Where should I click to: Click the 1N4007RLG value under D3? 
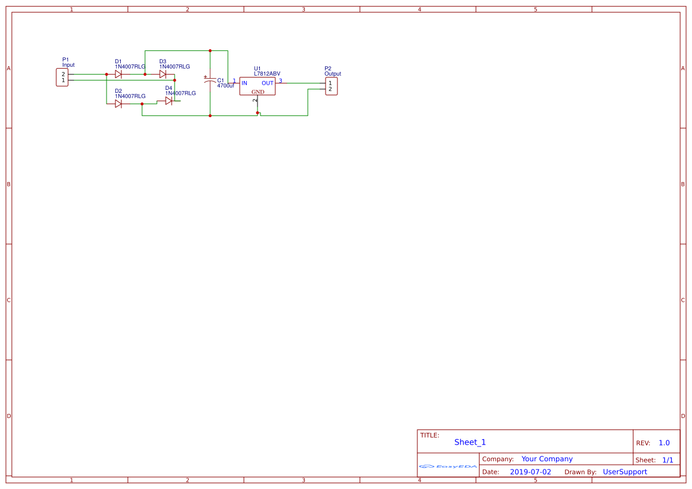click(175, 67)
